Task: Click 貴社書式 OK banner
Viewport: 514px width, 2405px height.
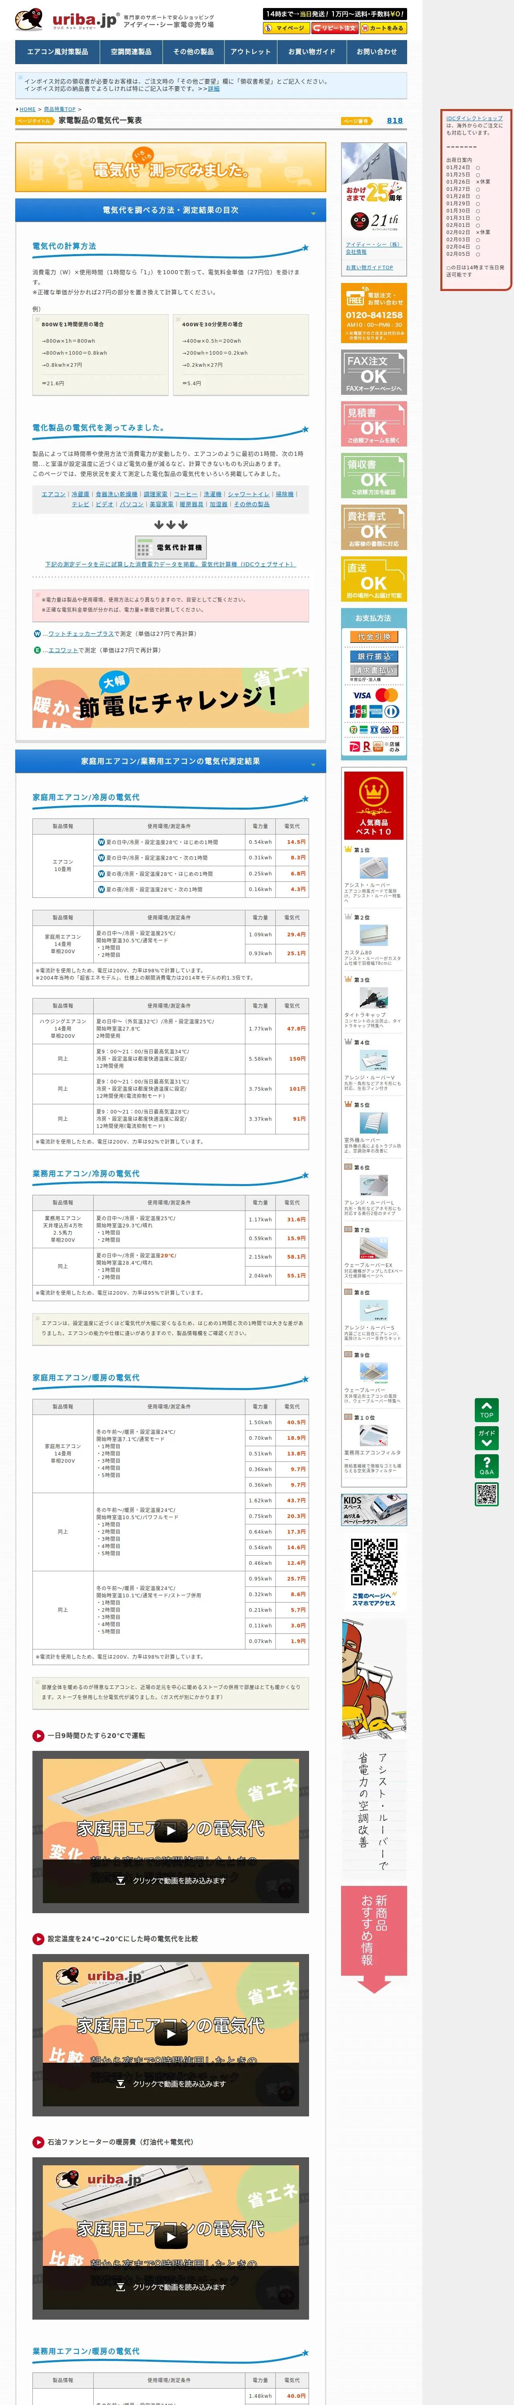Action: (374, 527)
